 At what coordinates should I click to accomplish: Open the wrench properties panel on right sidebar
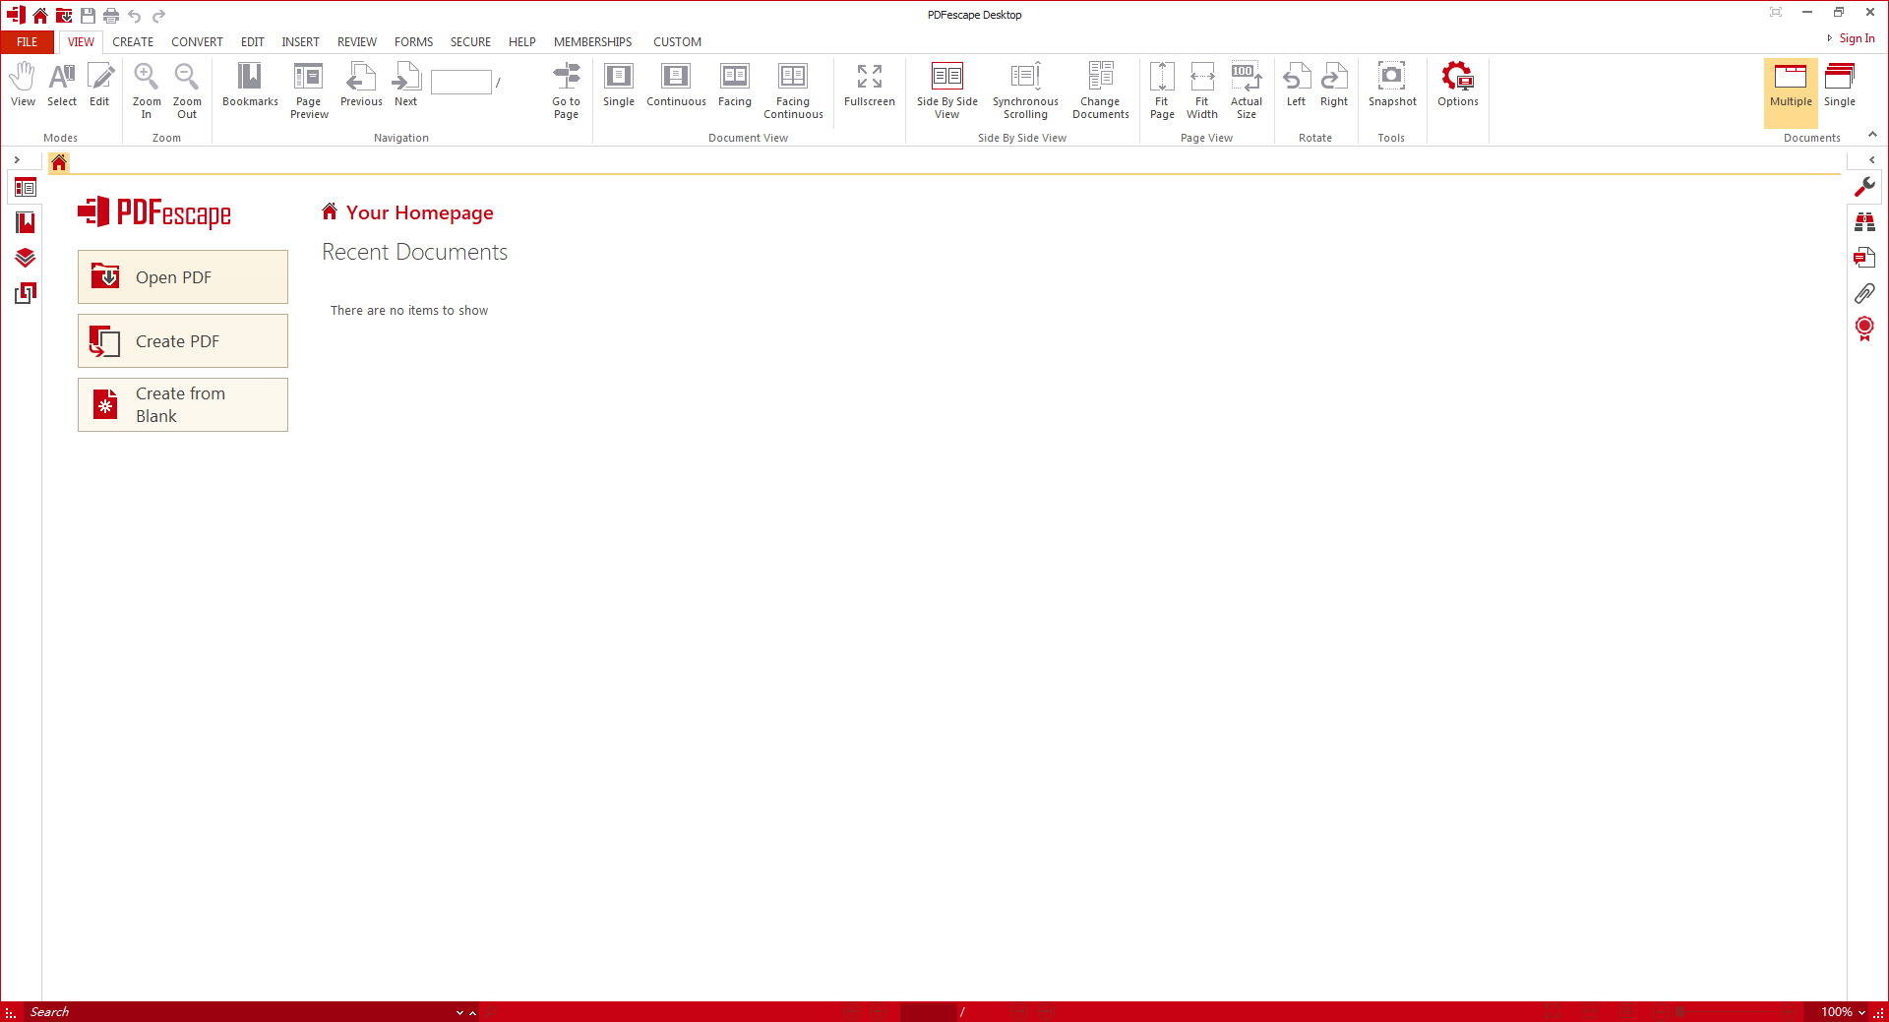(1864, 187)
